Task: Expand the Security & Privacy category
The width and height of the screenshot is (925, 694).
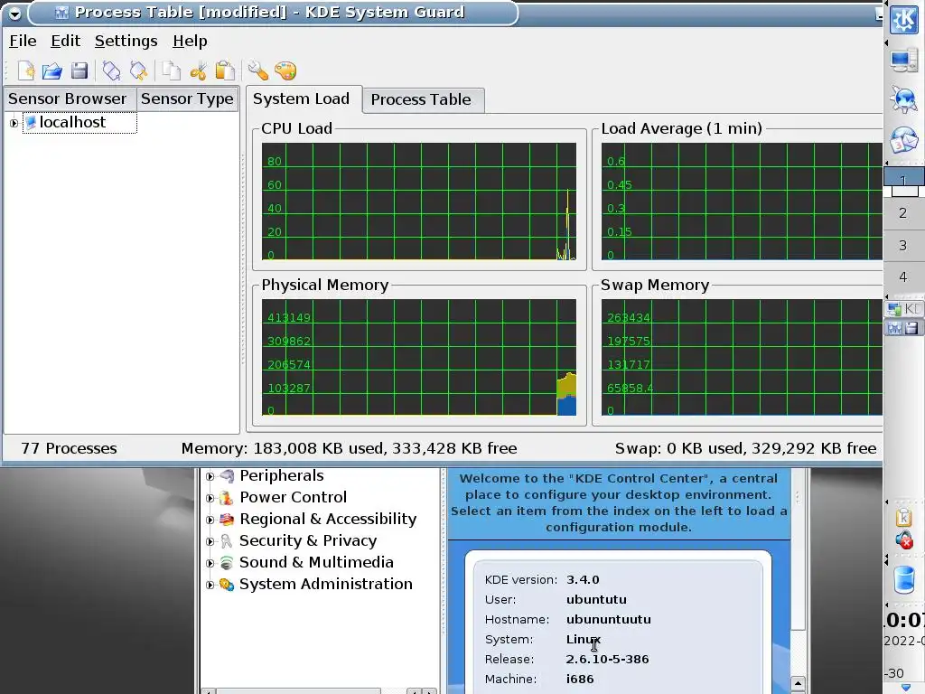Action: pyautogui.click(x=210, y=542)
